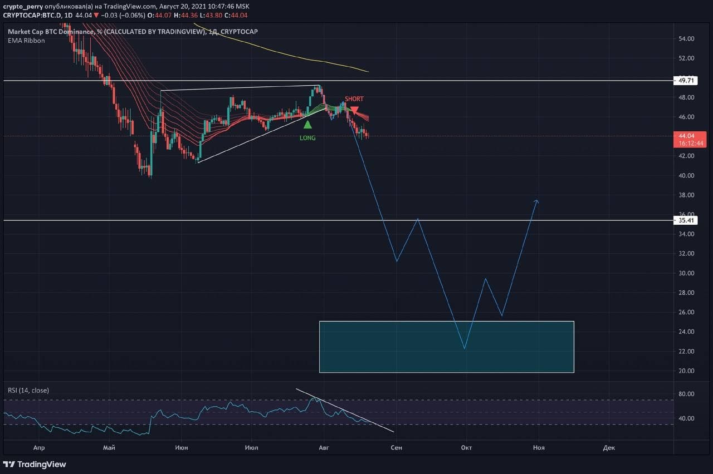Select the teal target zone rectangle

446,347
